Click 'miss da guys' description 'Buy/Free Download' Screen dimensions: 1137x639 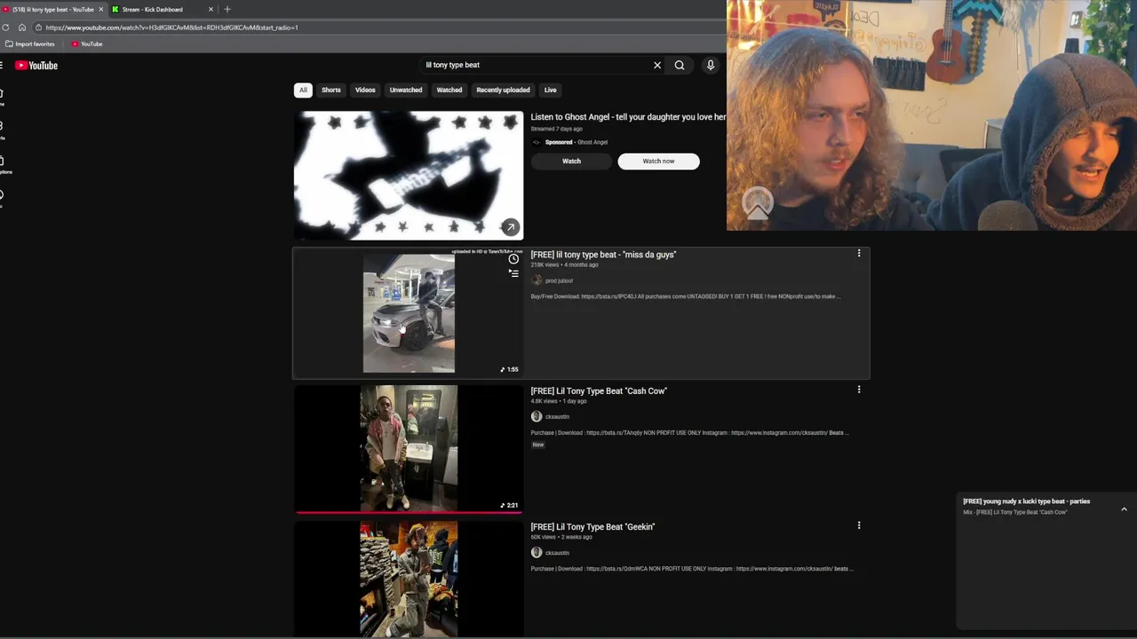tap(685, 296)
